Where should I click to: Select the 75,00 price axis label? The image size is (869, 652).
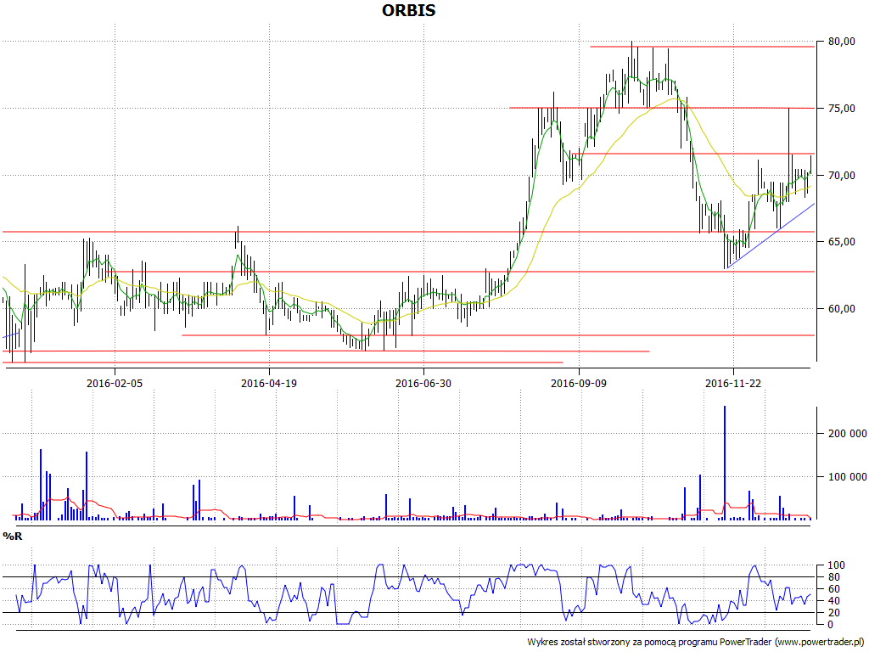click(842, 109)
